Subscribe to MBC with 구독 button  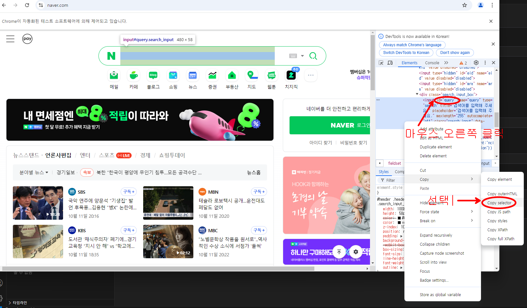click(x=259, y=230)
